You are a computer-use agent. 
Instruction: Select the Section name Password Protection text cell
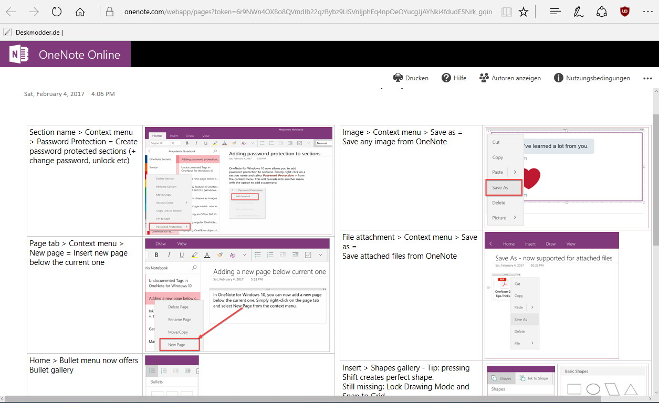pos(83,146)
